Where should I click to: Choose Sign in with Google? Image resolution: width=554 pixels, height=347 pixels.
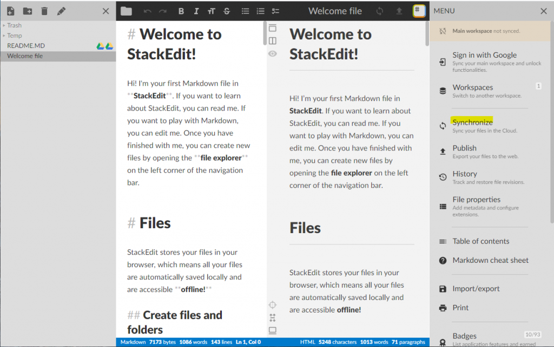490,62
